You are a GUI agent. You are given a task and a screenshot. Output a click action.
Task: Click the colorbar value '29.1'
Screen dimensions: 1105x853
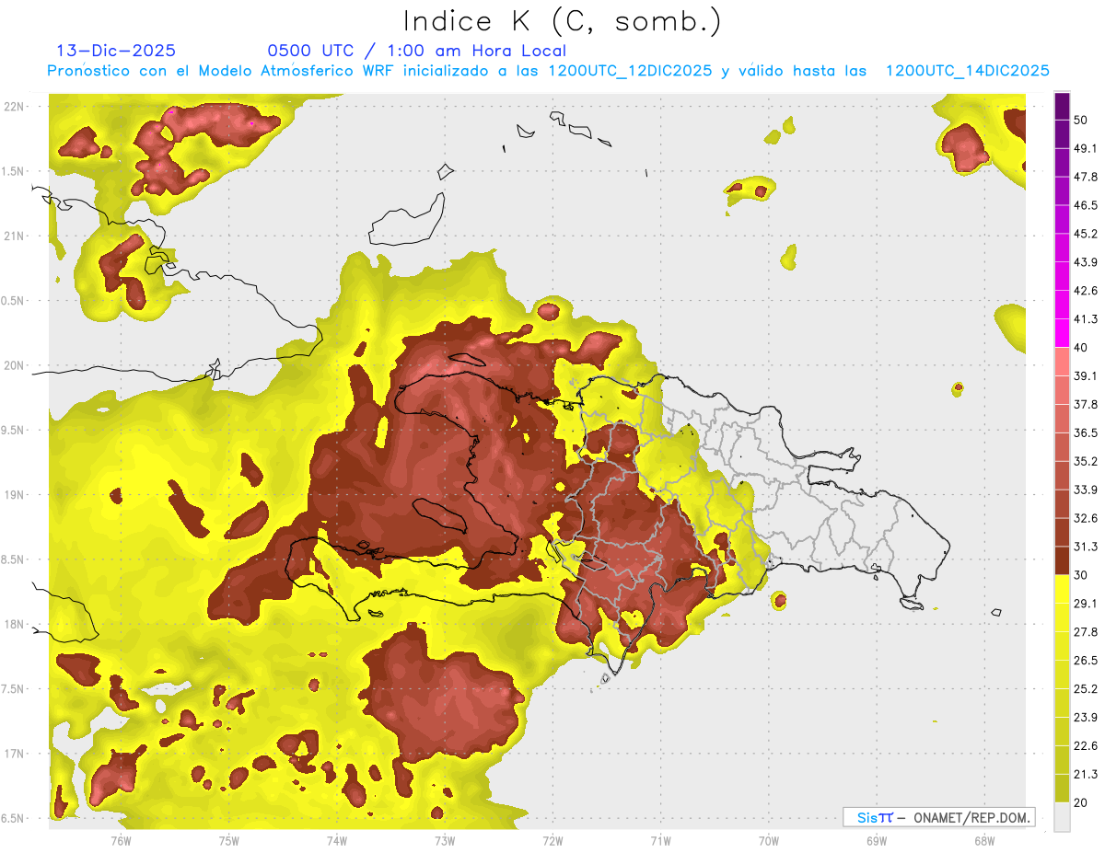(x=1086, y=604)
